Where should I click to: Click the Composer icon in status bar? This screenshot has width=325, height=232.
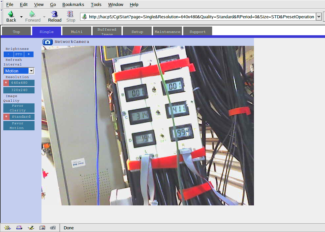pos(31,228)
